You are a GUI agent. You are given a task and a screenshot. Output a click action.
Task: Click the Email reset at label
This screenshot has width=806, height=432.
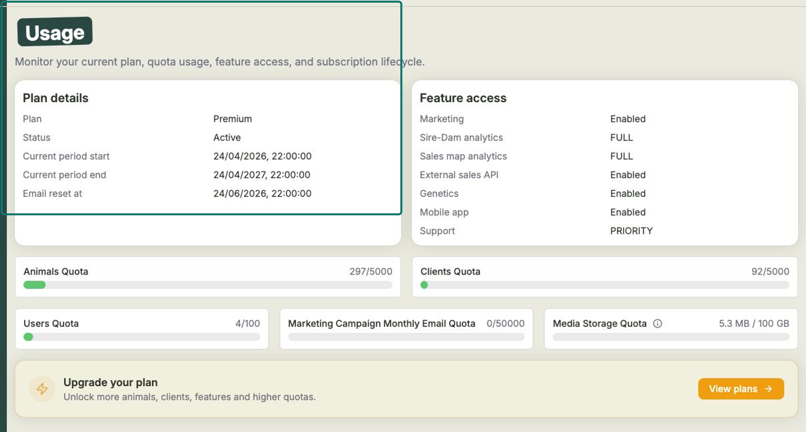coord(52,194)
